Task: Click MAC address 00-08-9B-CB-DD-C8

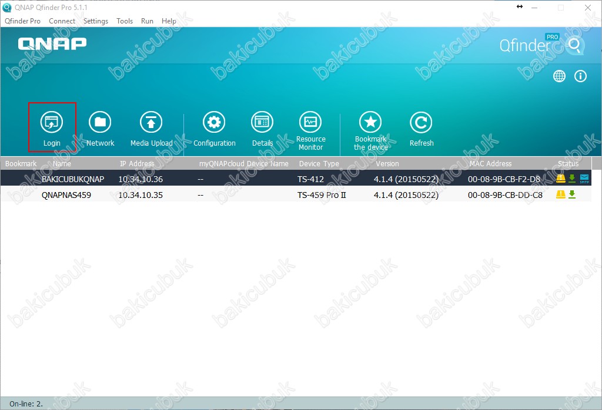Action: (x=505, y=194)
